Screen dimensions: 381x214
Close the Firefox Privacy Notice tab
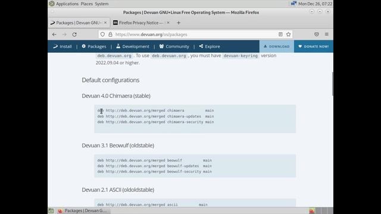click(x=168, y=23)
